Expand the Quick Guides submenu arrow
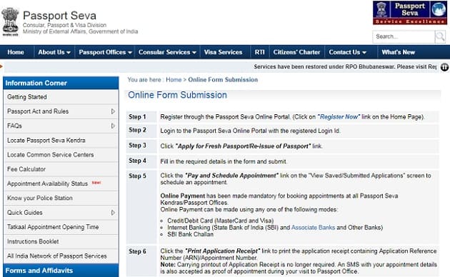This screenshot has height=277, width=450. tap(113, 213)
